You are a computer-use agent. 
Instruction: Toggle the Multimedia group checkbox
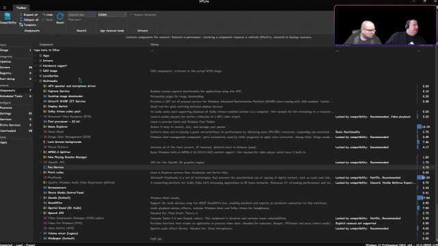pyautogui.click(x=40, y=81)
